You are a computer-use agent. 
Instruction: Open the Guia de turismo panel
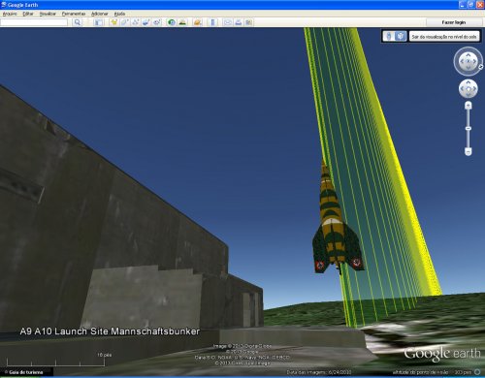pos(26,372)
